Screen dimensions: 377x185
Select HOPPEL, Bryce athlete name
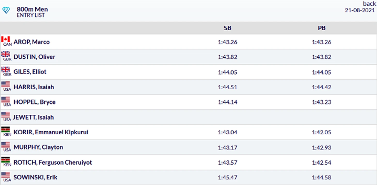[34, 102]
